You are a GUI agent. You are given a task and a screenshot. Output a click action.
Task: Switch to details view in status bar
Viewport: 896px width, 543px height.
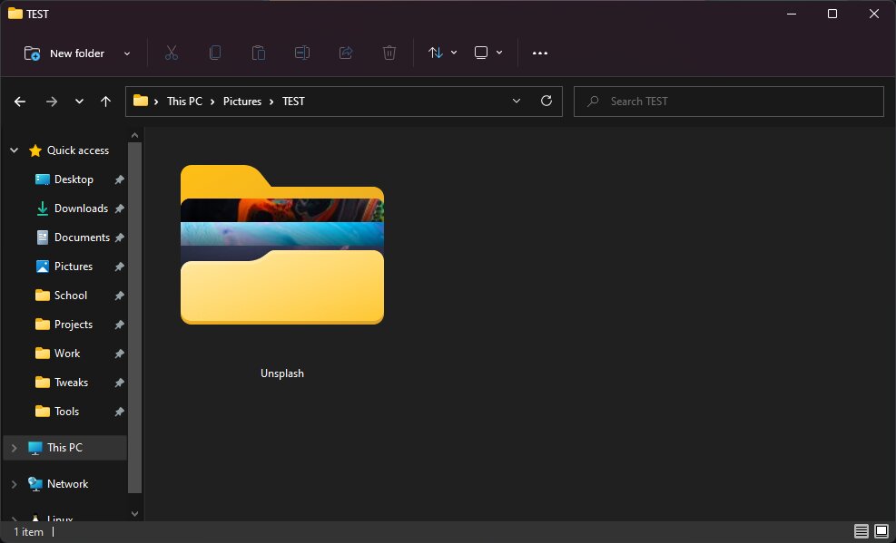click(x=862, y=531)
